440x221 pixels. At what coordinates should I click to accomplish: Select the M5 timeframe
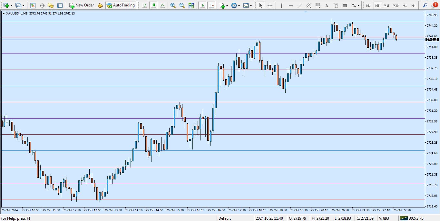377,5
